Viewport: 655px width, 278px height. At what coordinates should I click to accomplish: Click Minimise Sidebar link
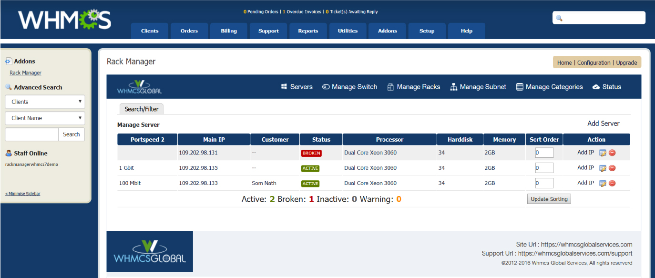[x=22, y=194]
